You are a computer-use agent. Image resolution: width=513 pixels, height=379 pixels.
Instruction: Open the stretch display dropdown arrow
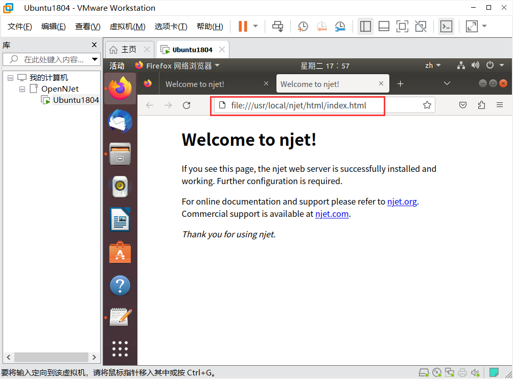click(484, 26)
